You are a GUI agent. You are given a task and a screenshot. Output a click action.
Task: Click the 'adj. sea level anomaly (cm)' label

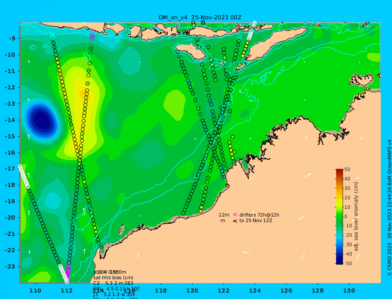click(x=356, y=217)
